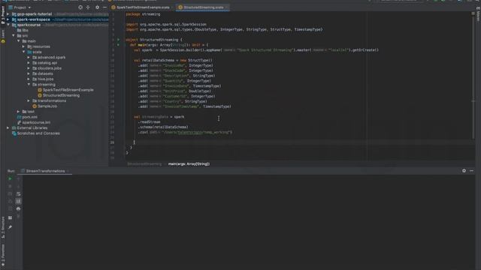Screen dimensions: 481x270
Task: Expand the spark-workspace project node
Action: coord(8,19)
